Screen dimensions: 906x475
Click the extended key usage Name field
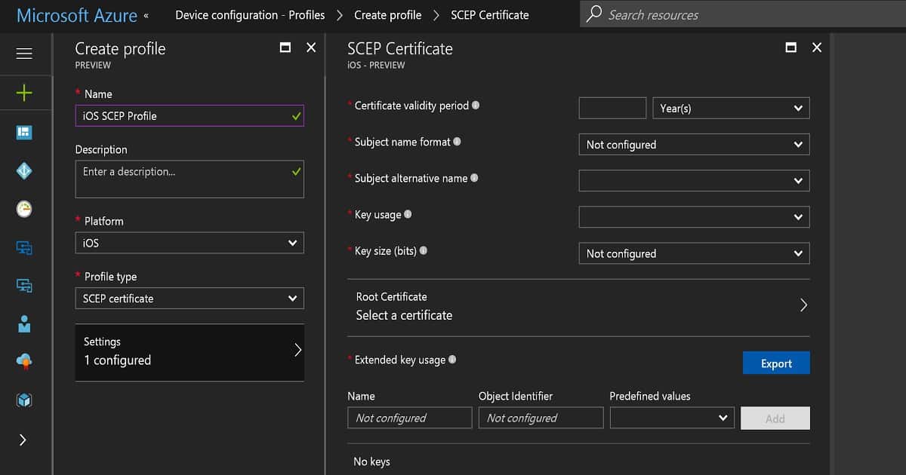click(410, 418)
